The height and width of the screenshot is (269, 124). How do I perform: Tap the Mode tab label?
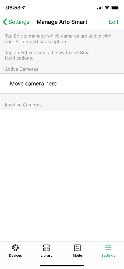click(x=77, y=256)
